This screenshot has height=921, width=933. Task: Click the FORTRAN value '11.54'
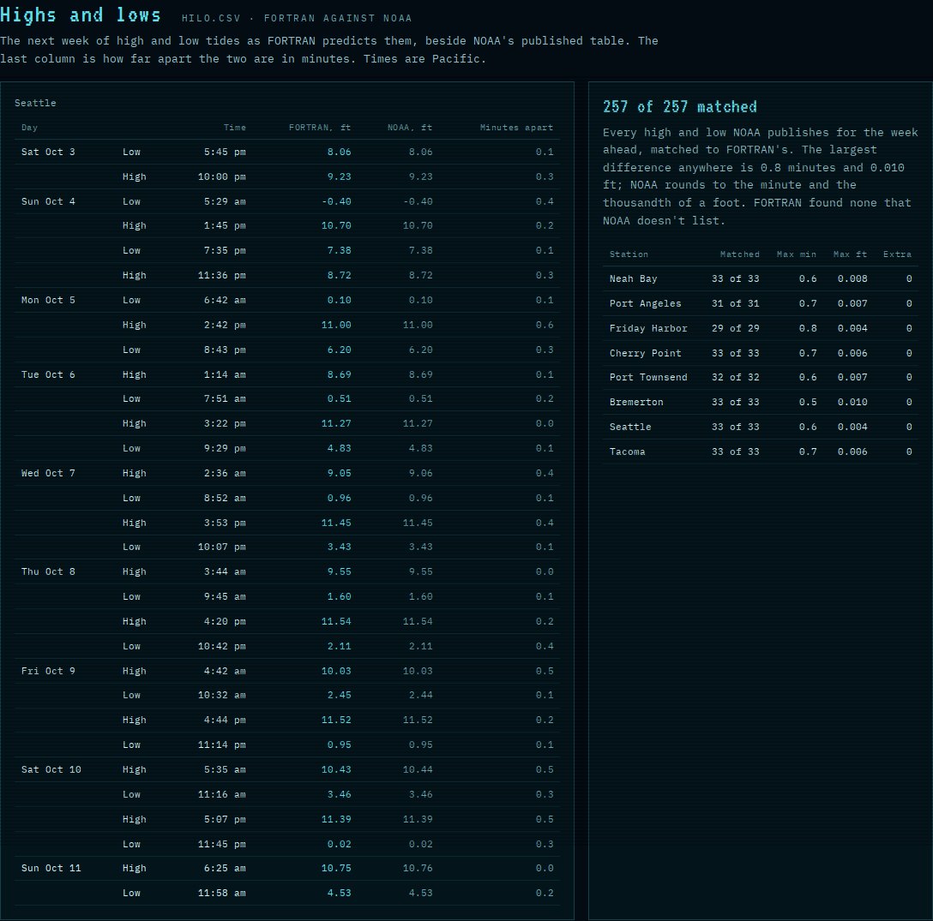[336, 621]
